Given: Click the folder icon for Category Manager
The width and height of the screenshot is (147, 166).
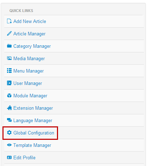Looking at the screenshot, I should [9, 46].
